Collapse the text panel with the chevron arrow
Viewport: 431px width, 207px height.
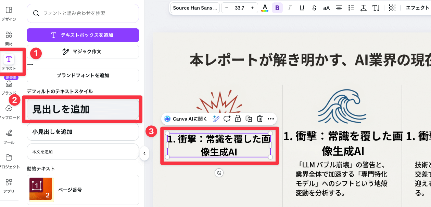pyautogui.click(x=144, y=154)
